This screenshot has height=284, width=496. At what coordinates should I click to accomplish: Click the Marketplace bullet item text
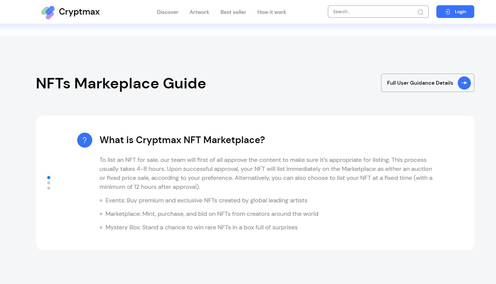pyautogui.click(x=212, y=214)
